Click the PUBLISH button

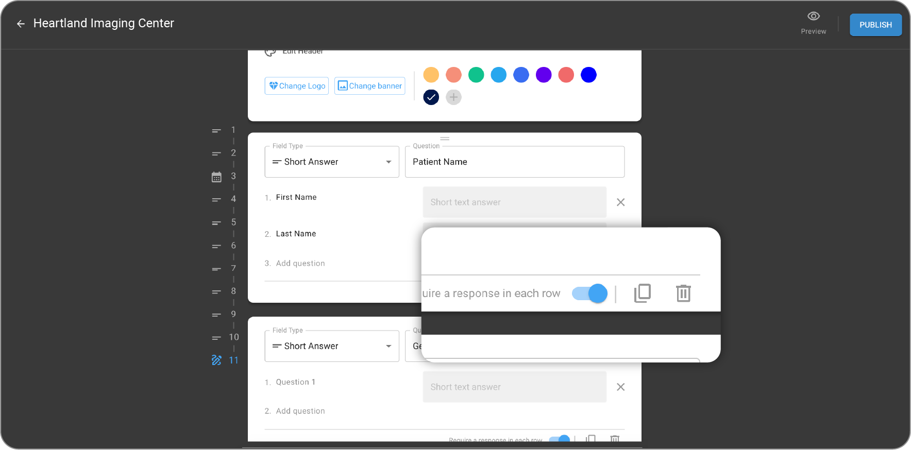[875, 25]
